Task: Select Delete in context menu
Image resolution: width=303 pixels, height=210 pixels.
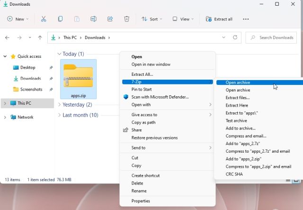Action: point(167,183)
